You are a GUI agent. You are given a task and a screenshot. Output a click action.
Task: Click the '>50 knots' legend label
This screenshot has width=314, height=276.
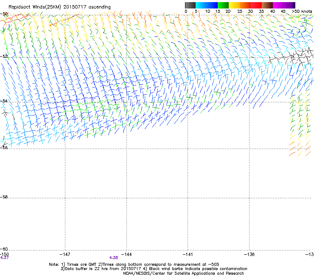click(302, 11)
